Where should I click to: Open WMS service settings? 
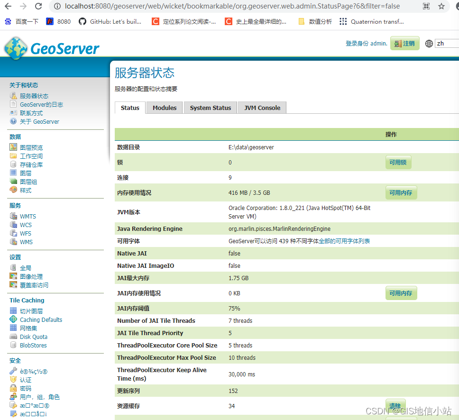26,242
